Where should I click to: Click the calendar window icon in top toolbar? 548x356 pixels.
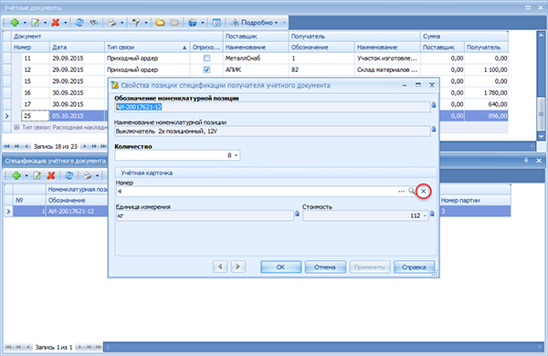click(x=216, y=23)
